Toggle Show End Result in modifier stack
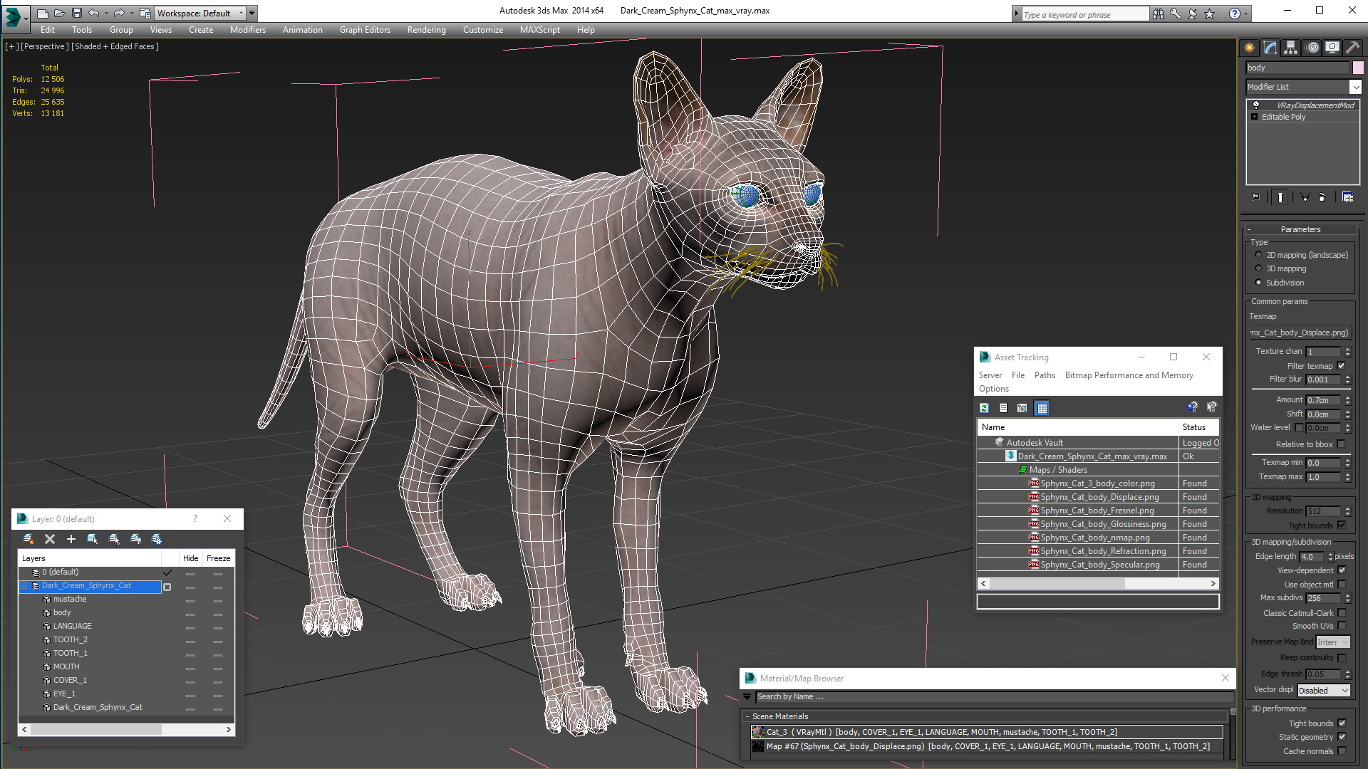 pyautogui.click(x=1280, y=197)
